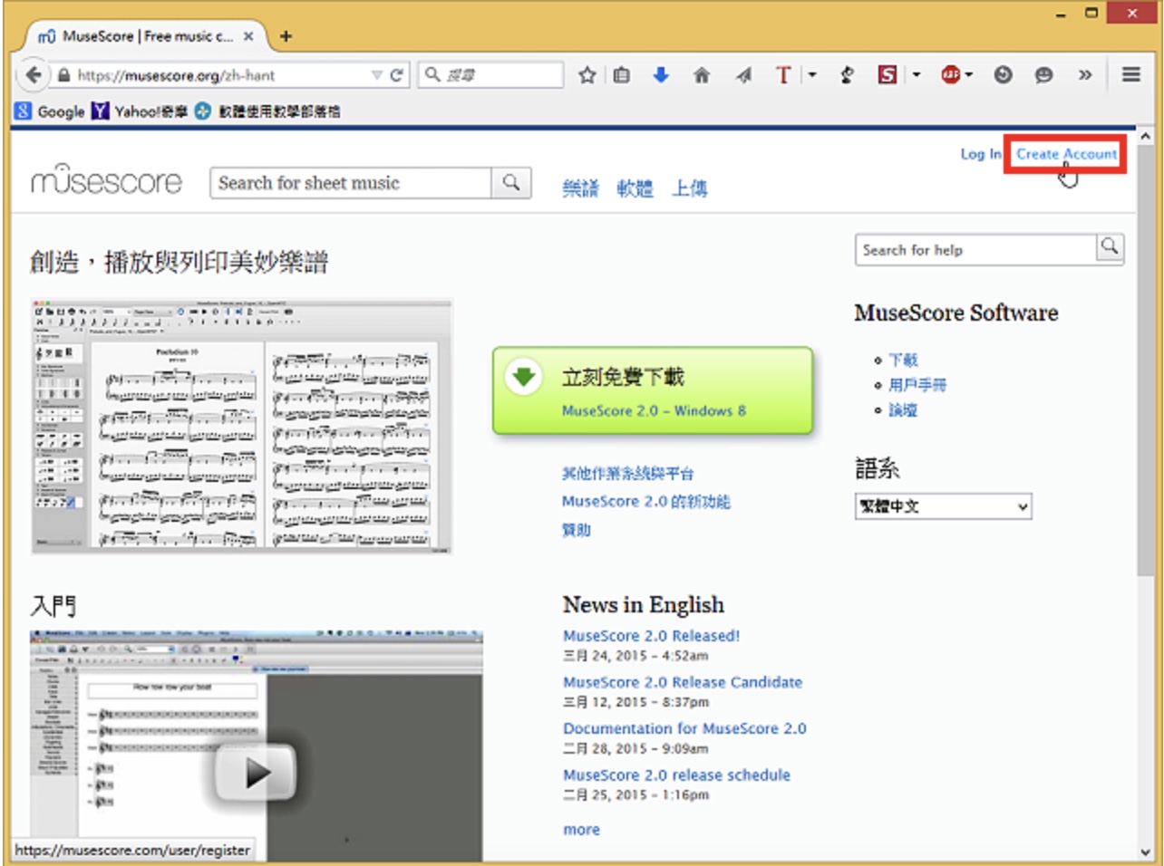This screenshot has height=866, width=1164.
Task: Click the MuseScore sheet music screenshot thumbnail
Action: tap(242, 426)
